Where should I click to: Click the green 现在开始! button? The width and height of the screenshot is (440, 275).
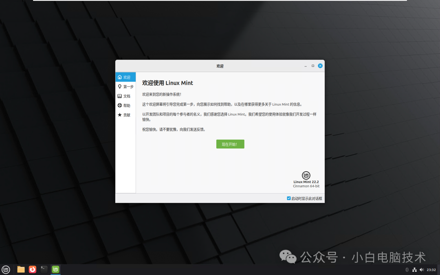coord(230,144)
